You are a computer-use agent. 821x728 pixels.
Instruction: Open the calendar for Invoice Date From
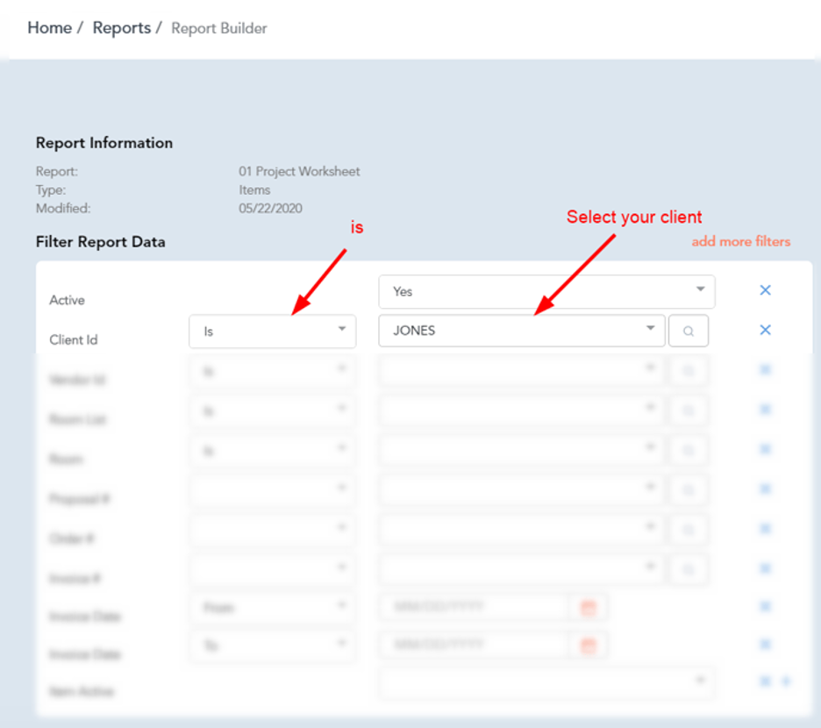(x=589, y=608)
